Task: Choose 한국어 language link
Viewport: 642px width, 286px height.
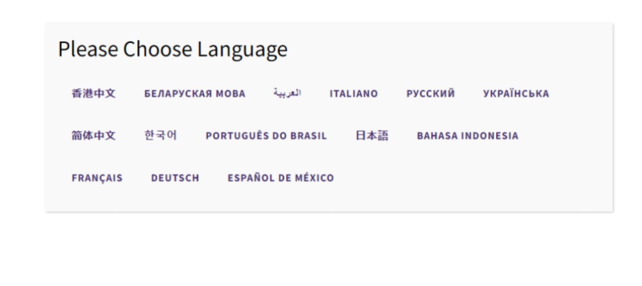Action: 160,136
